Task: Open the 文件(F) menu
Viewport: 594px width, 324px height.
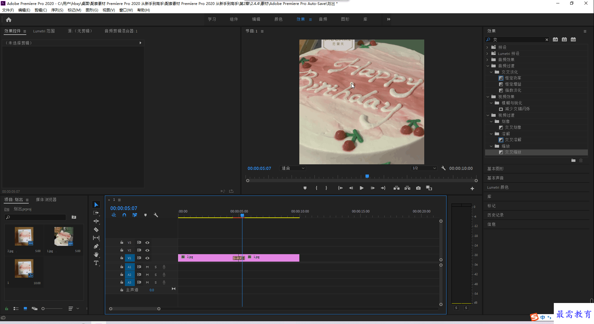Action: 8,10
